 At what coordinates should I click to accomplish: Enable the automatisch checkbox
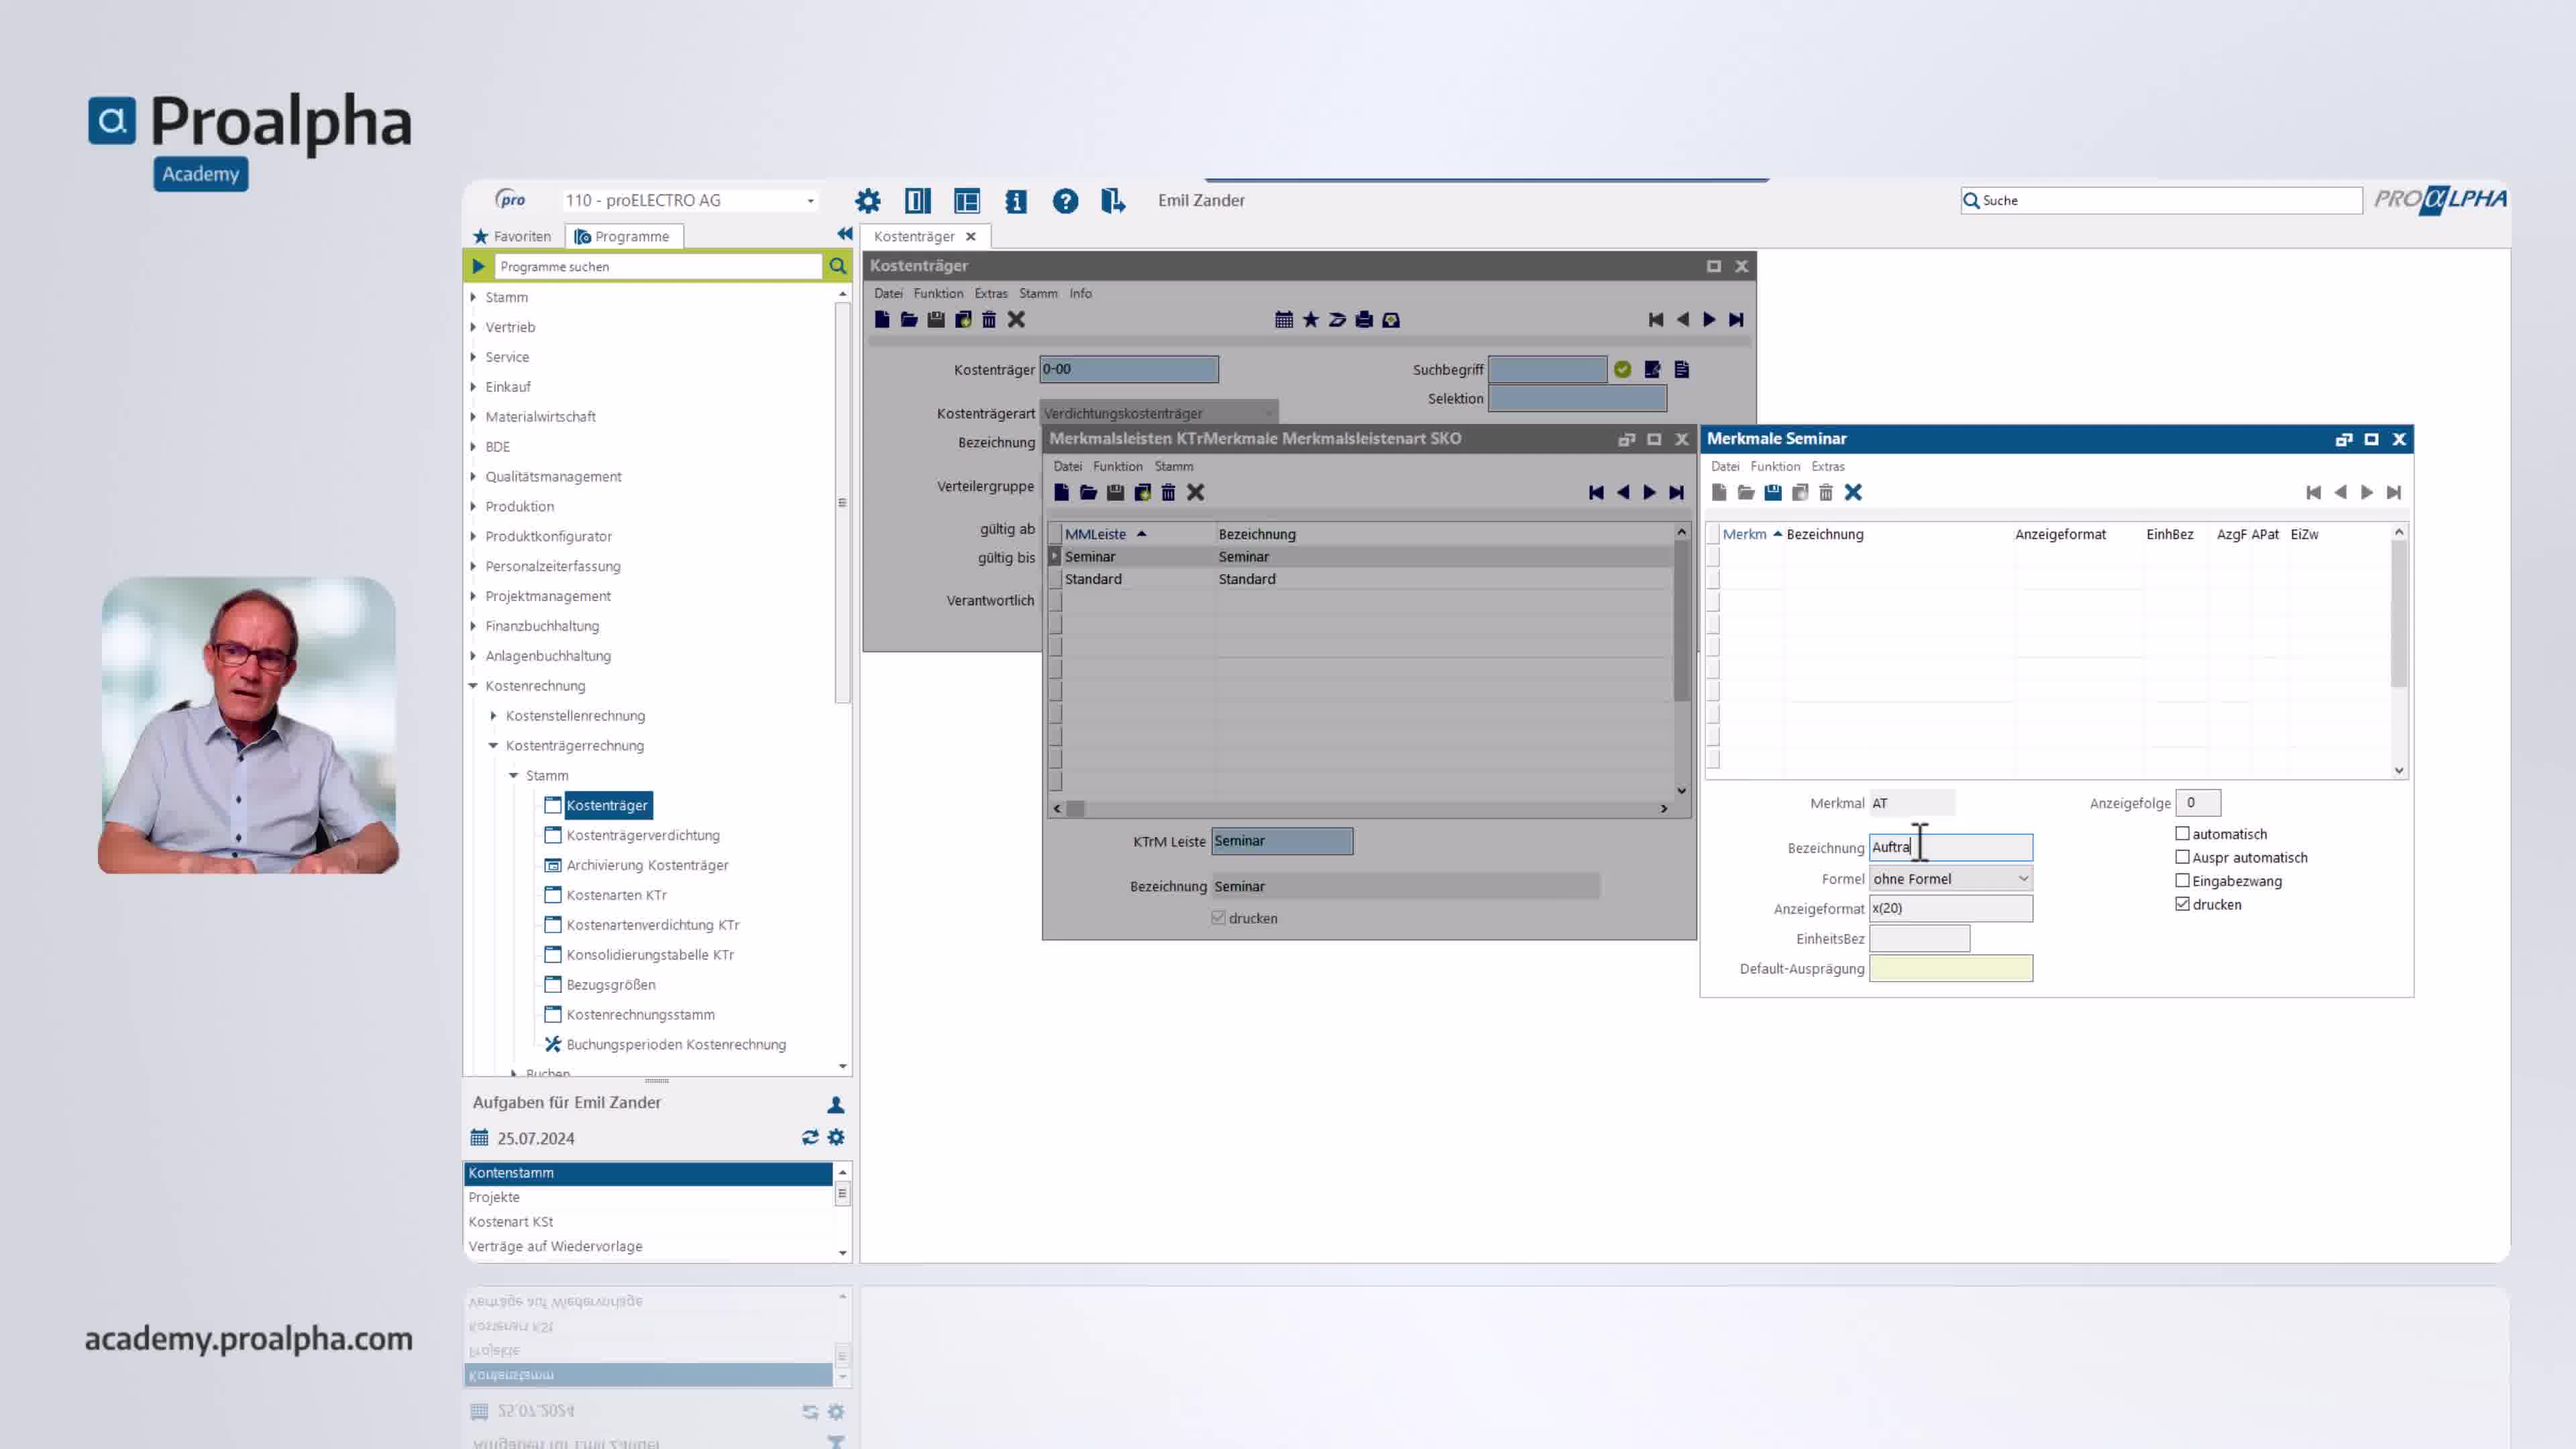click(2182, 833)
